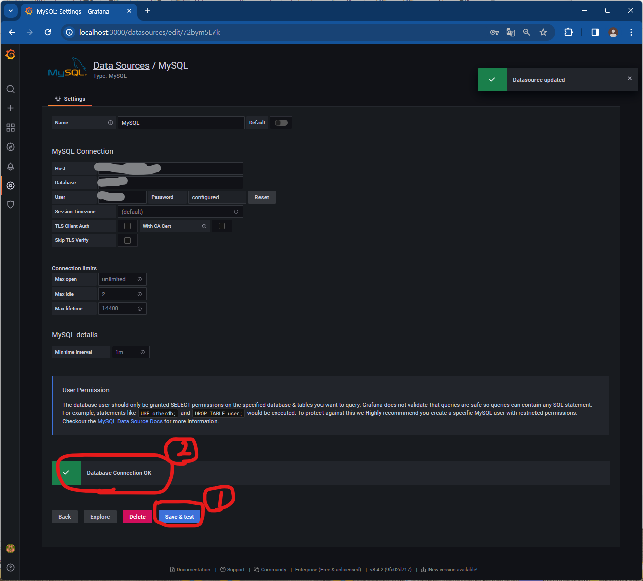The height and width of the screenshot is (581, 643).
Task: Click the Max idle info icon
Action: tap(140, 294)
